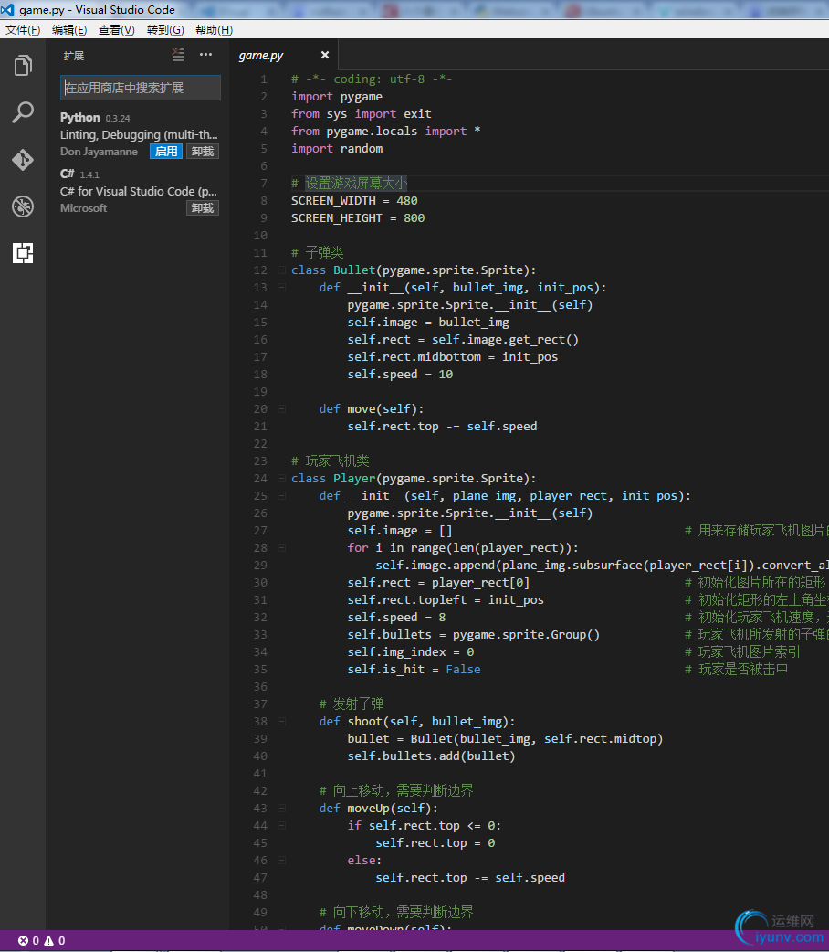Open the Debug view in activity bar
829x952 pixels.
click(x=23, y=206)
